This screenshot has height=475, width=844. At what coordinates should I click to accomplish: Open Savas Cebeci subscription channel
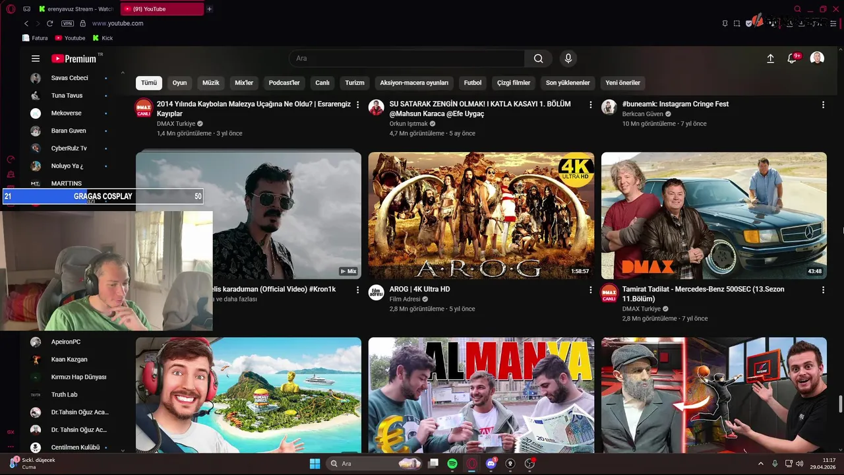click(x=69, y=78)
